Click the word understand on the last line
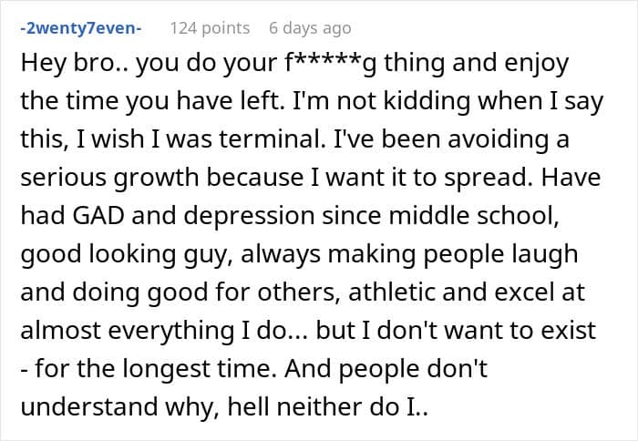This screenshot has height=441, width=638. 89,406
